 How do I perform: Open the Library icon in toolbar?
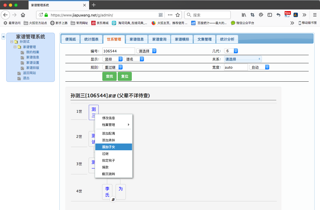tap(244, 15)
